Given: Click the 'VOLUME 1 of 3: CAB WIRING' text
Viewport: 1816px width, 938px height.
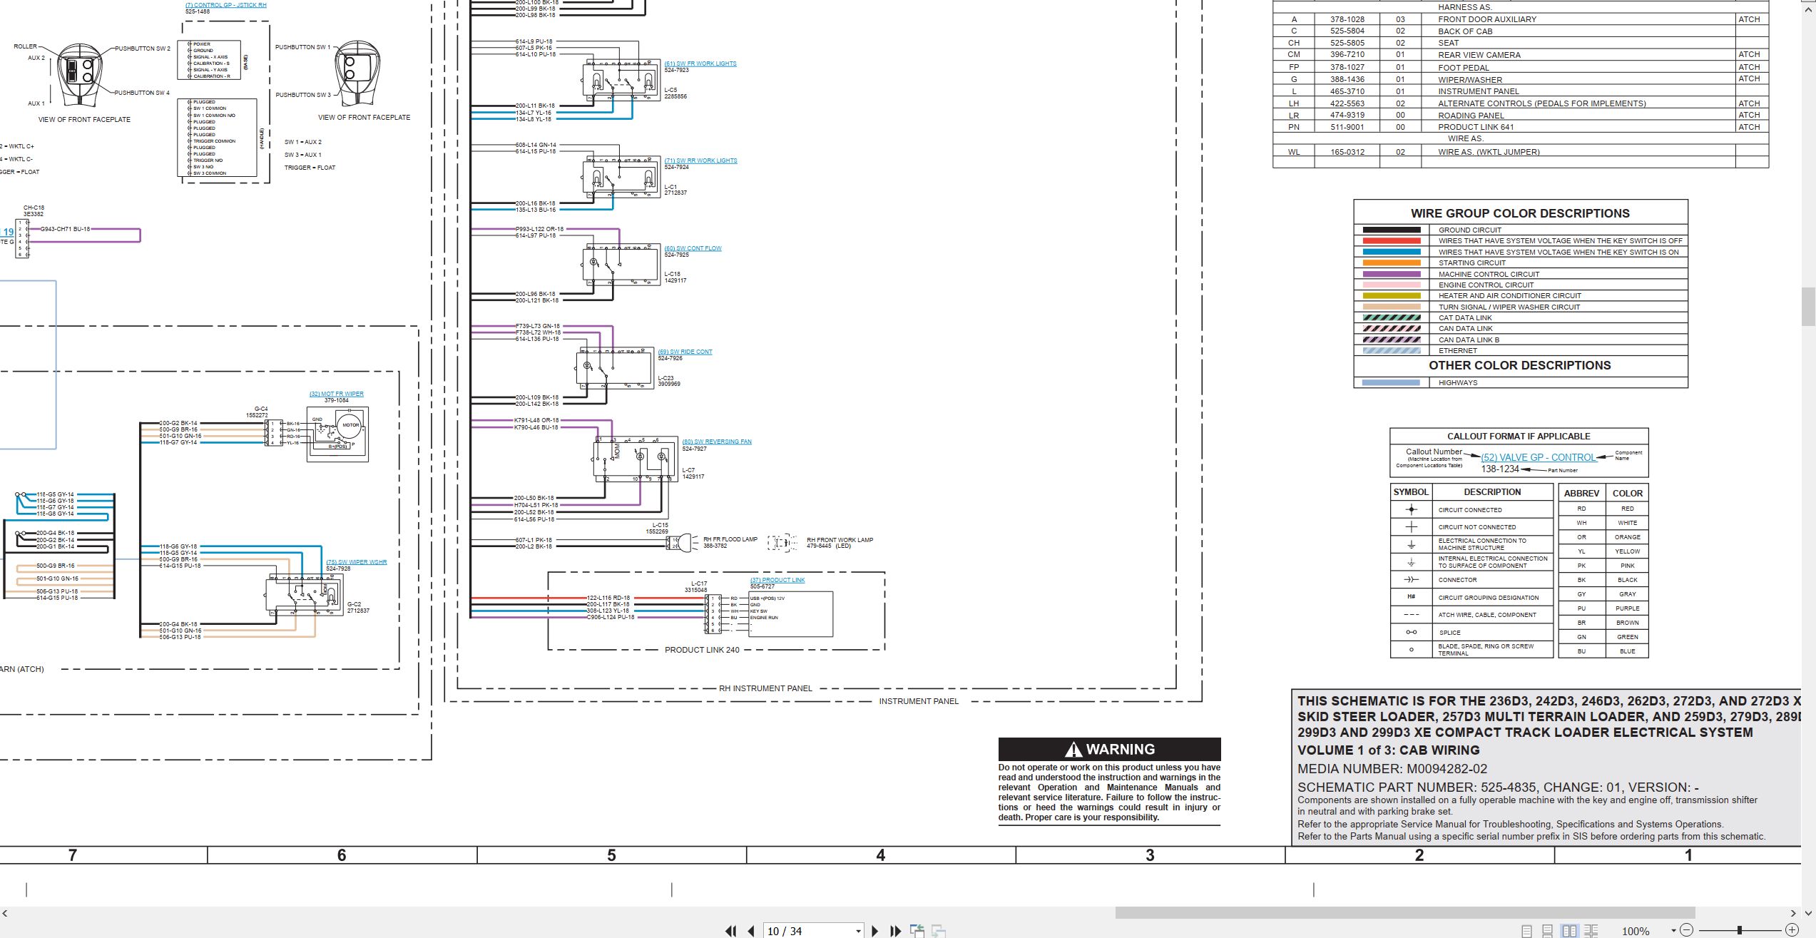Looking at the screenshot, I should coord(1388,750).
